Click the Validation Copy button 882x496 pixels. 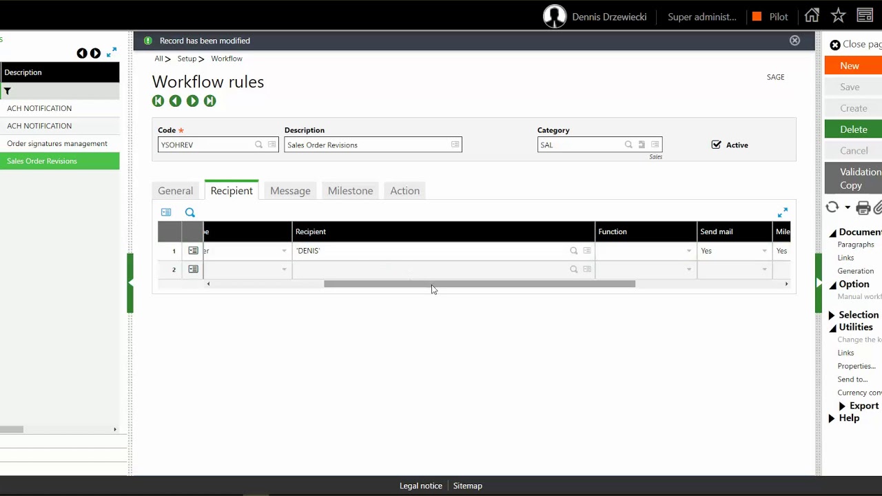(x=853, y=178)
